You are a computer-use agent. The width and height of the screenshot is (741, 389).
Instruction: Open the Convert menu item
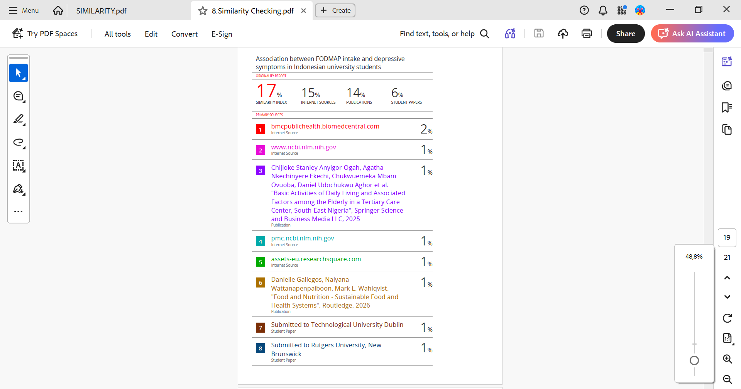tap(184, 34)
